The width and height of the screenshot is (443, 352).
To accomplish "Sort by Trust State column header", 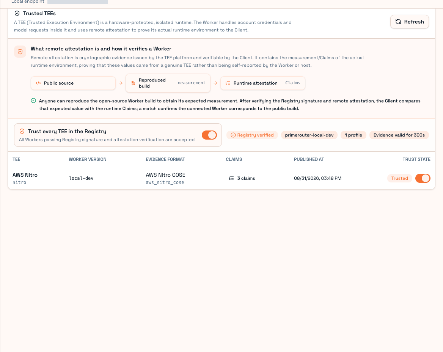I will tap(416, 159).
